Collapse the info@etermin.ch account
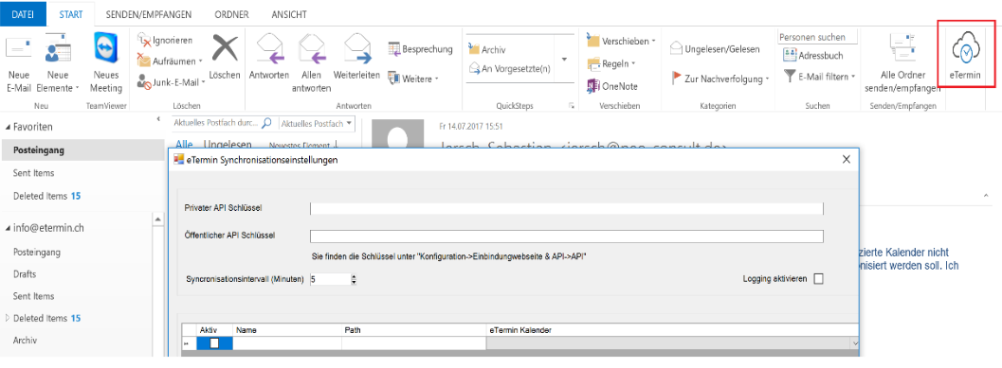 tap(7, 228)
